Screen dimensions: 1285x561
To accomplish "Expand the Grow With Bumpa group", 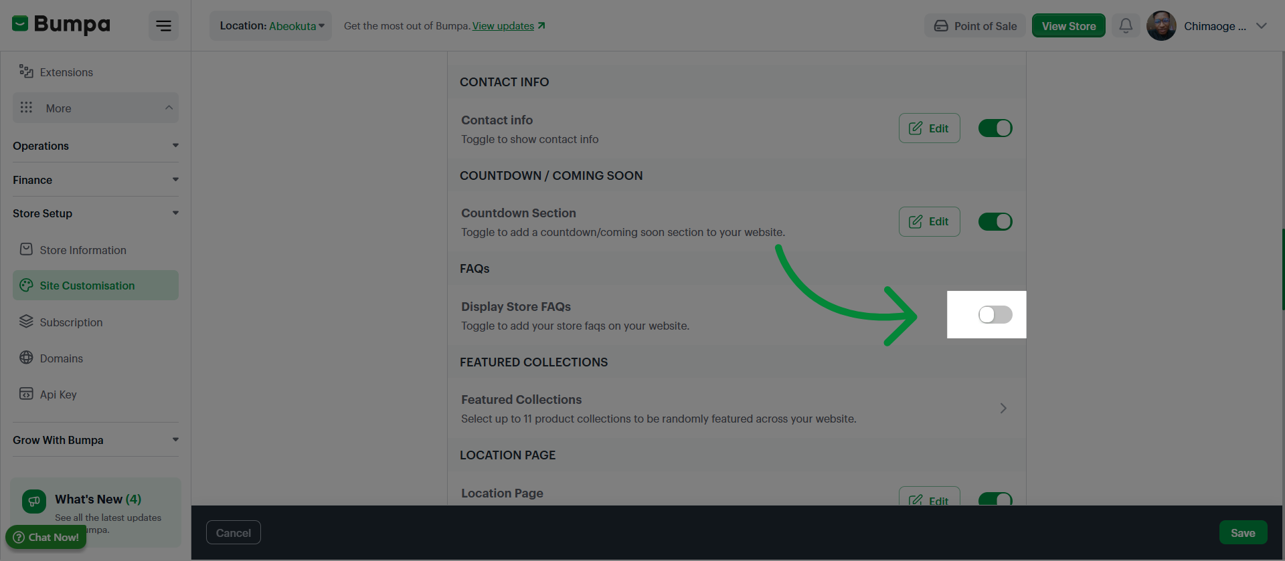I will pos(96,440).
